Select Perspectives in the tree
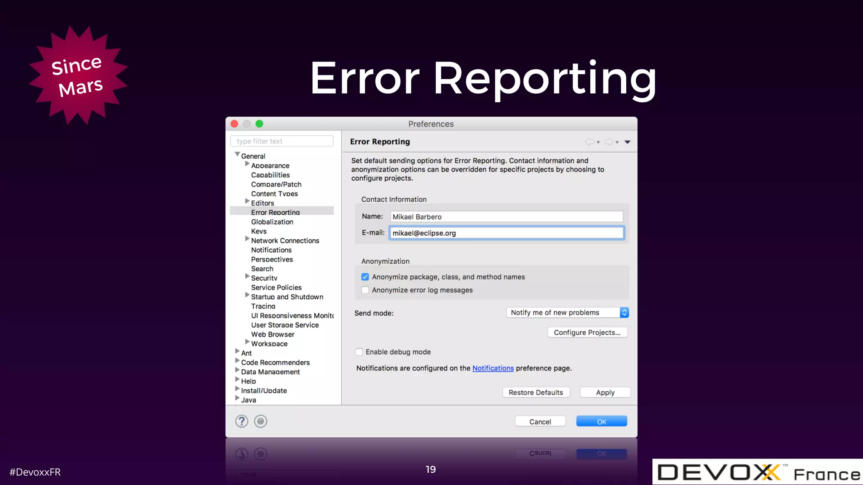The image size is (863, 485). (x=272, y=259)
